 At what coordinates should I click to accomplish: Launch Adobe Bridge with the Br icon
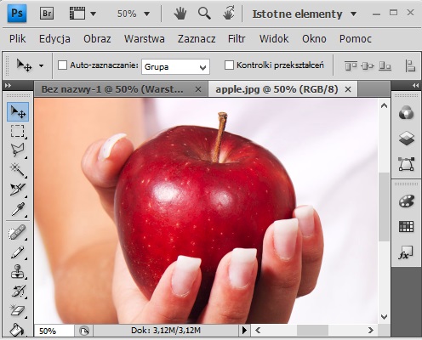pyautogui.click(x=47, y=14)
